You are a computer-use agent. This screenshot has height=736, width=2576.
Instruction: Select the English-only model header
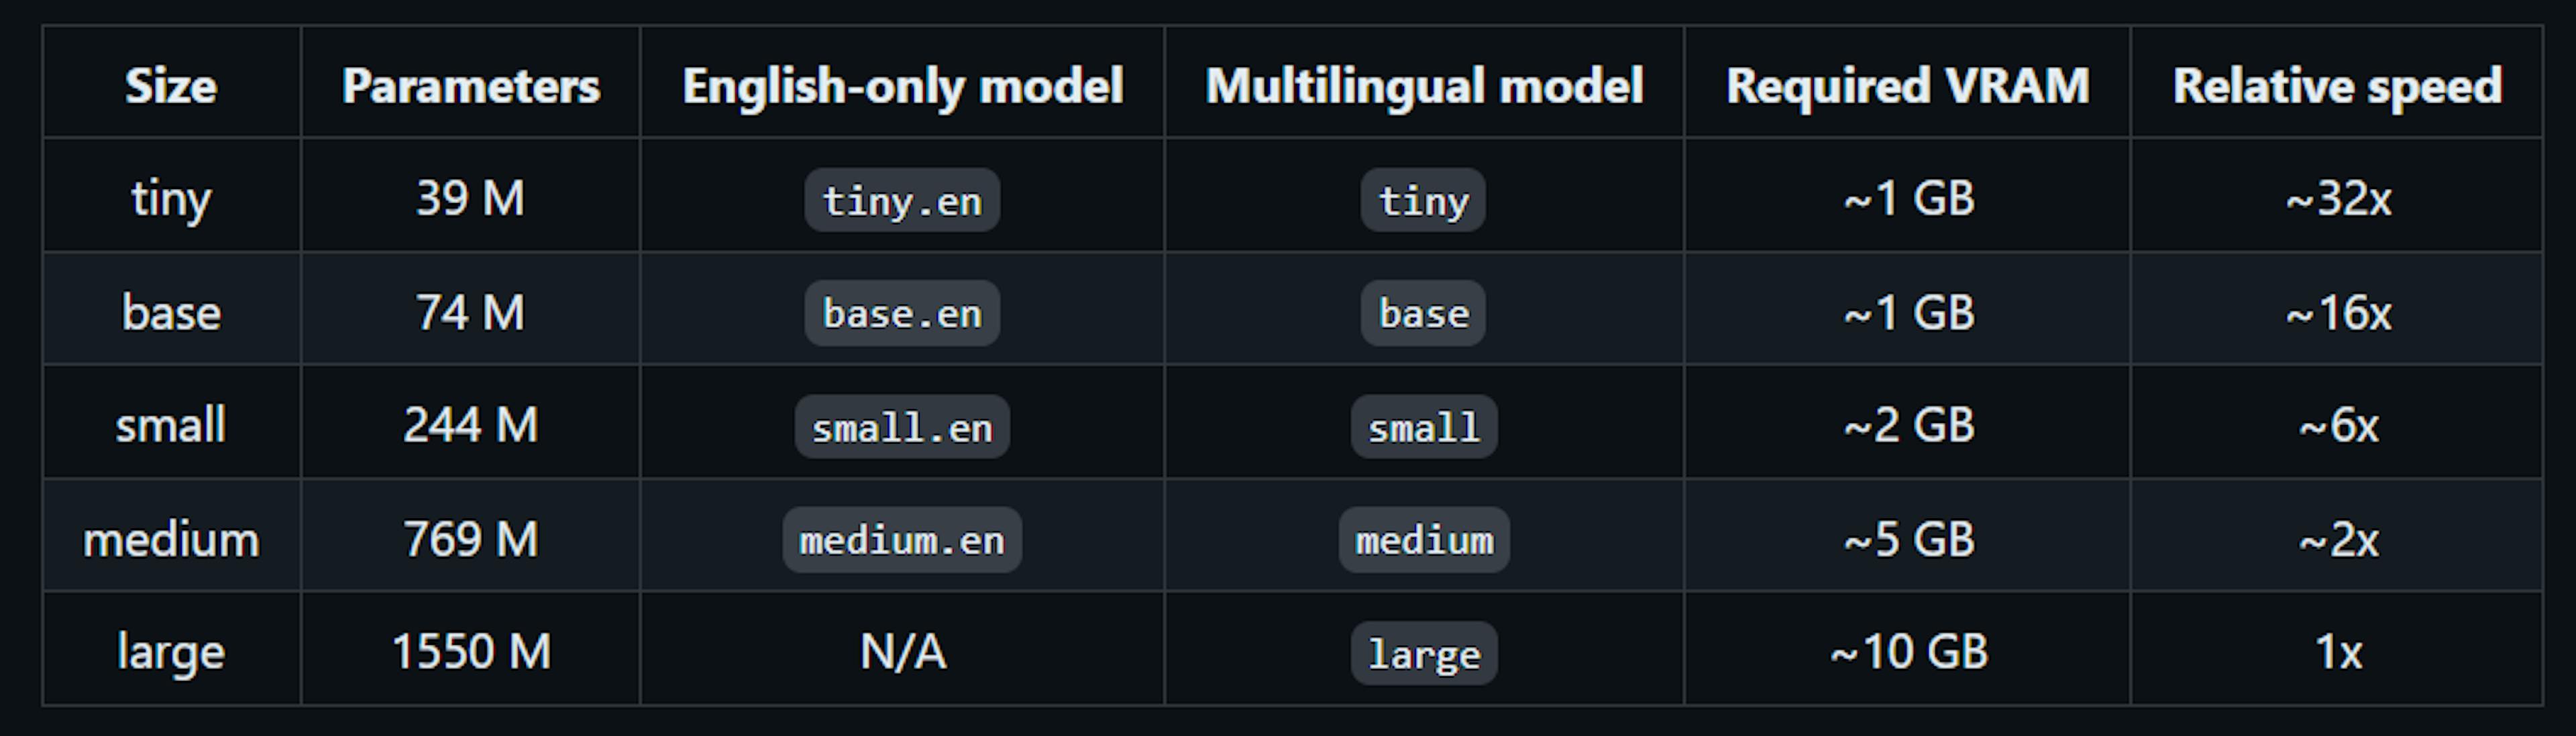(903, 85)
